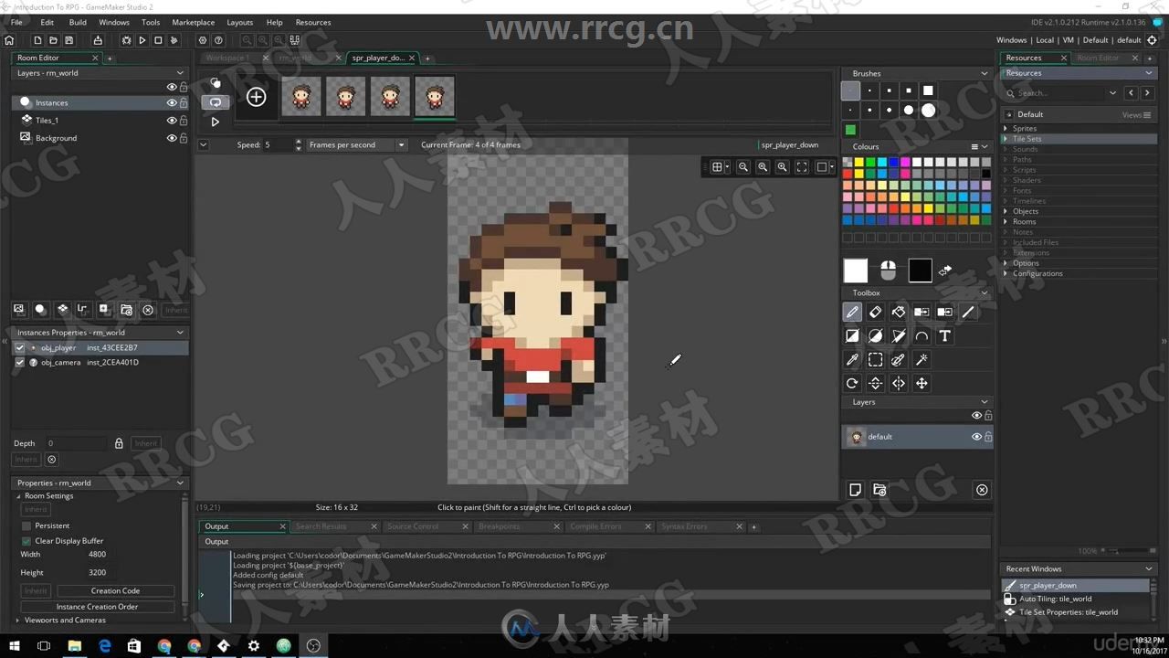Viewport: 1169px width, 658px height.
Task: Select the Line tool in Toolbox
Action: (x=968, y=313)
